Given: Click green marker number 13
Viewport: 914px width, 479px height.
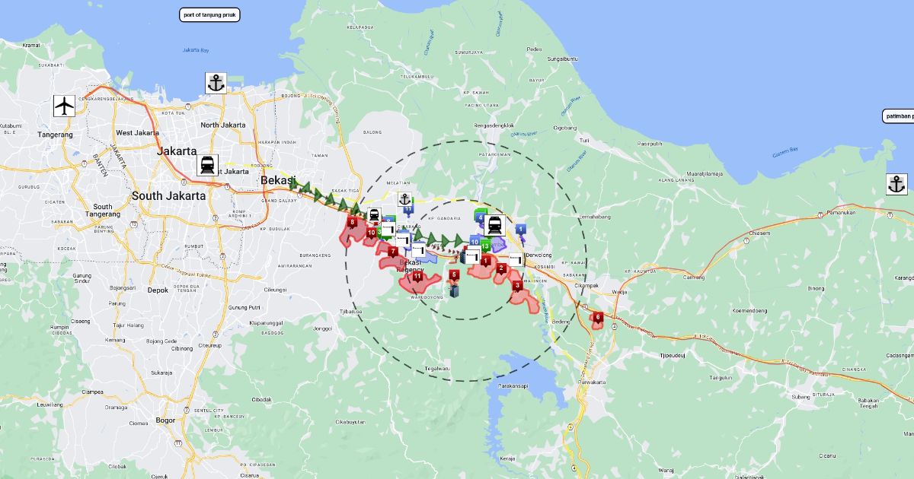Looking at the screenshot, I should pos(485,246).
